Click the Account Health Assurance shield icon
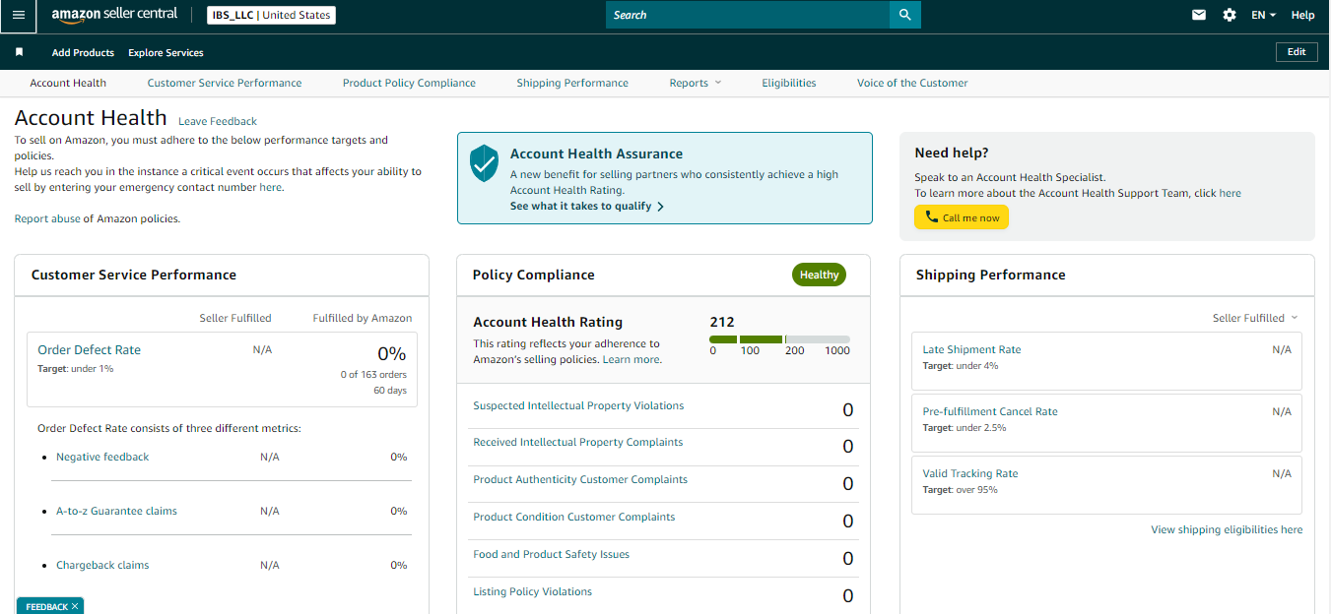Viewport: 1331px width, 614px height. click(484, 163)
